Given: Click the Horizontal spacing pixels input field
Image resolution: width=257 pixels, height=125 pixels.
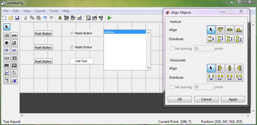Looking at the screenshot, I should point(204,87).
